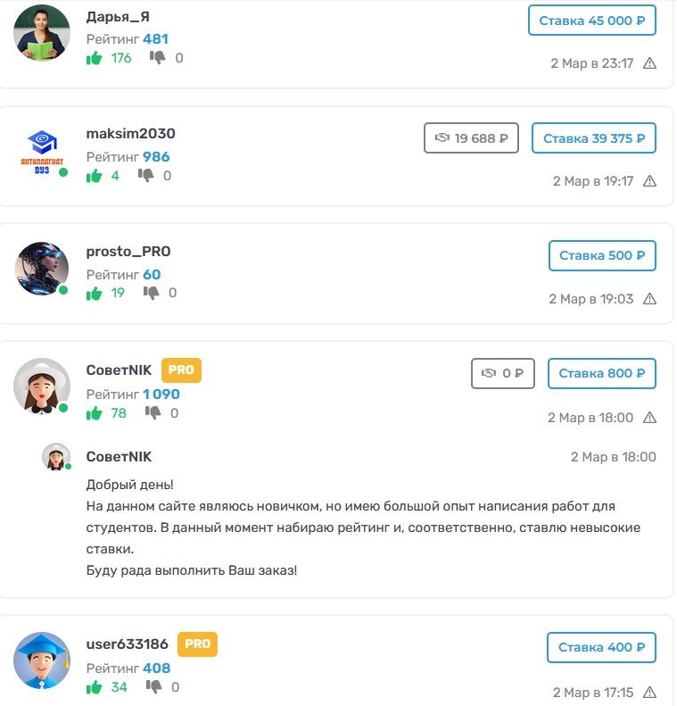Click green thumbs-up for Дарья_Я

point(94,58)
